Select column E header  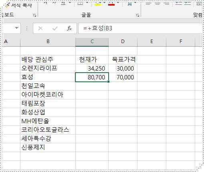click(151, 42)
